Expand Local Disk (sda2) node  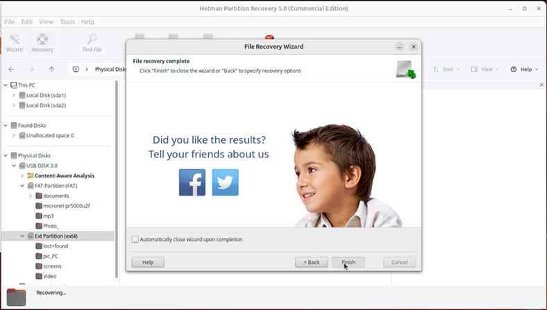click(14, 105)
